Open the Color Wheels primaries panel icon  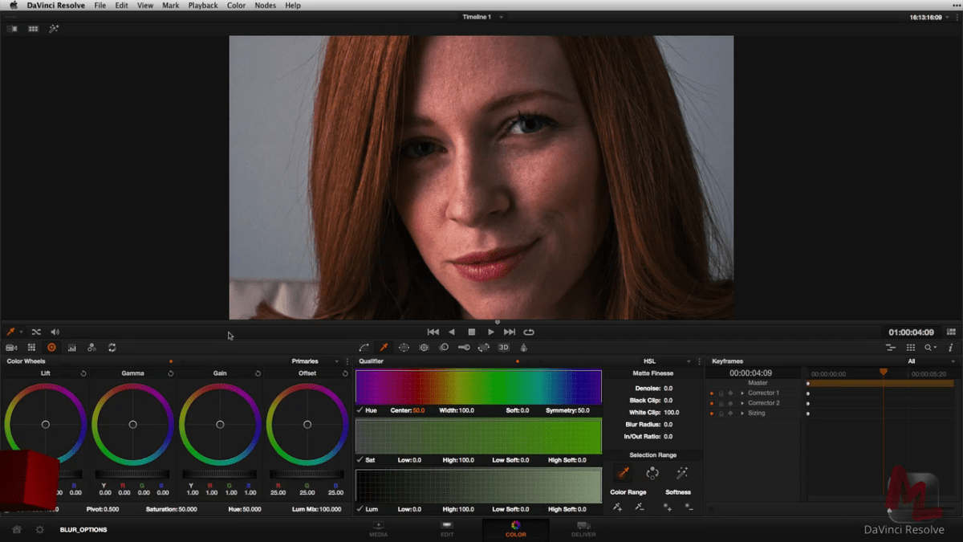point(52,347)
